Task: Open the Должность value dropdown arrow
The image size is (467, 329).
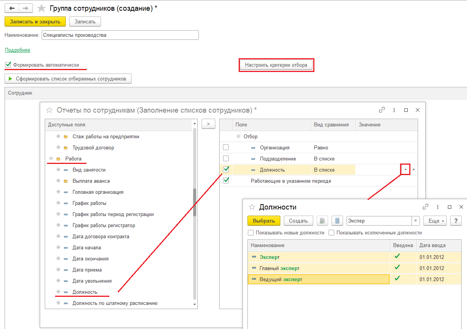Action: 405,170
